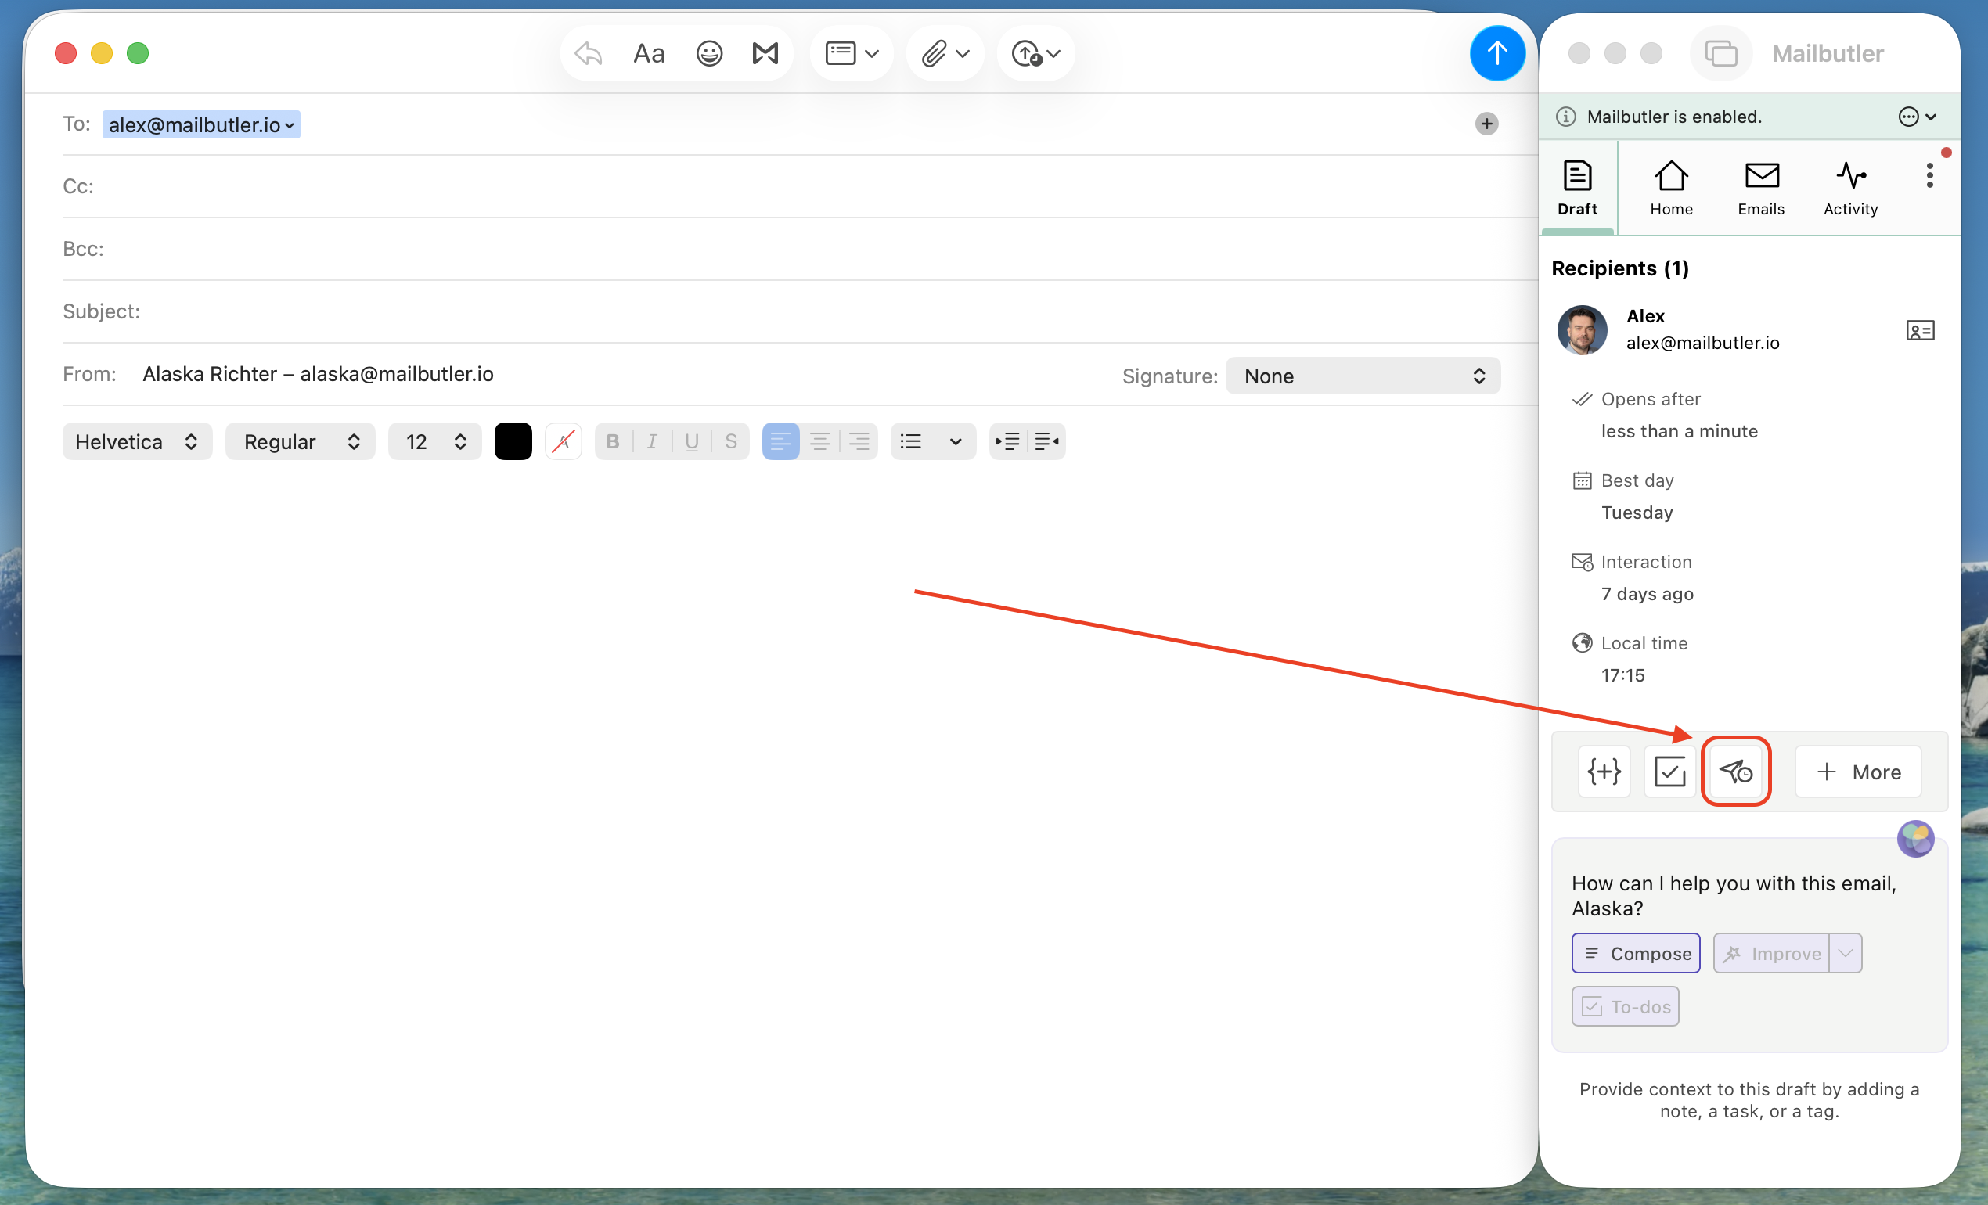Insert a template with the {+} icon
1988x1205 pixels.
coord(1603,772)
